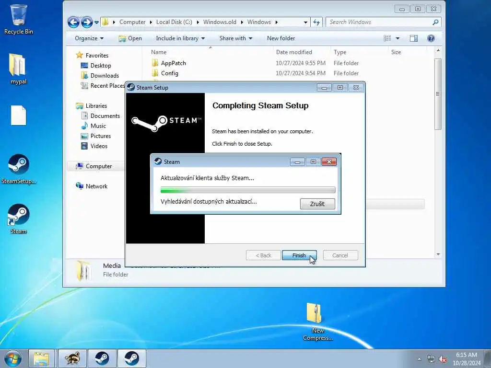
Task: Change the view icon in Explorer
Action: coord(387,38)
